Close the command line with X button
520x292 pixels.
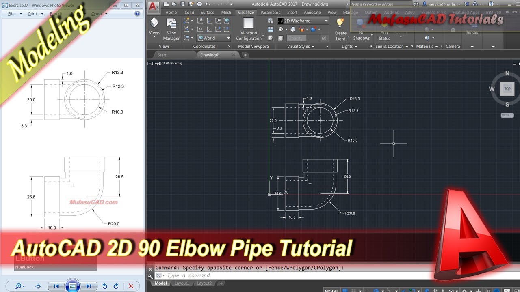coord(150,269)
